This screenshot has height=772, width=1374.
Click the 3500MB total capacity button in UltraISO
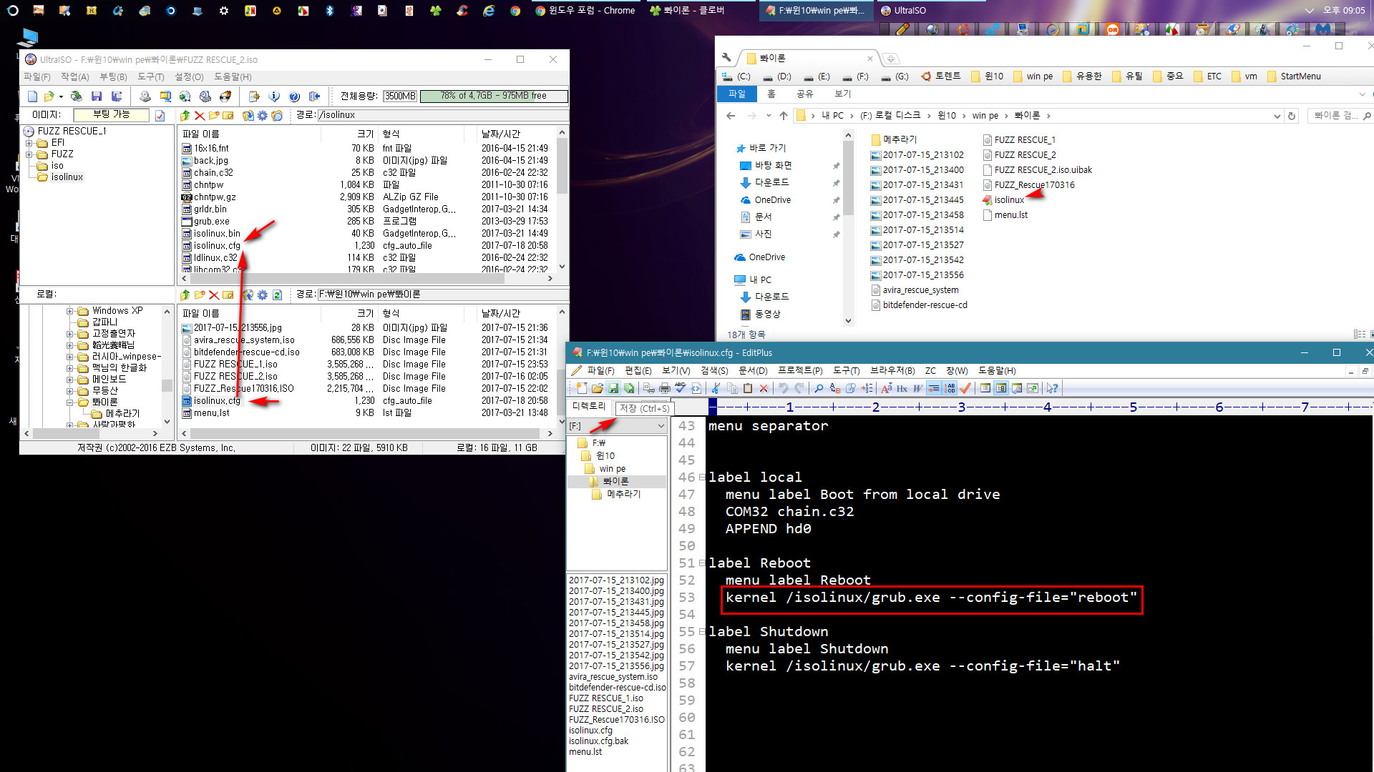[400, 96]
